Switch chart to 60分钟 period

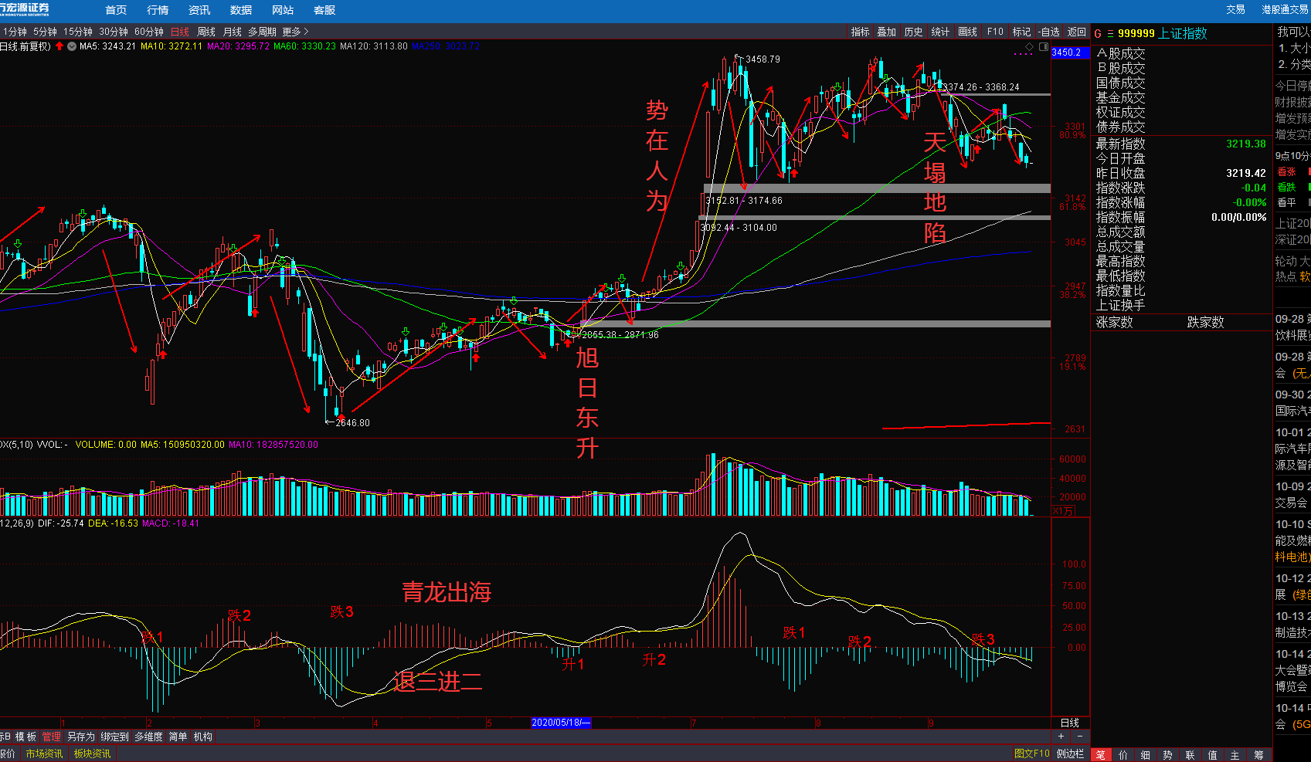pyautogui.click(x=149, y=32)
